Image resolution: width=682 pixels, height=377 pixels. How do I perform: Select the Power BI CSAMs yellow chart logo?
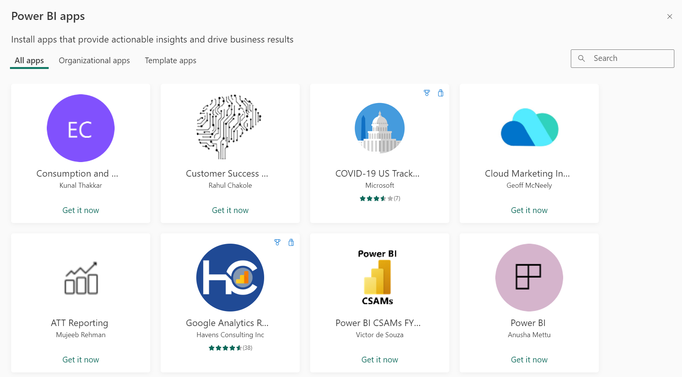pyautogui.click(x=379, y=278)
